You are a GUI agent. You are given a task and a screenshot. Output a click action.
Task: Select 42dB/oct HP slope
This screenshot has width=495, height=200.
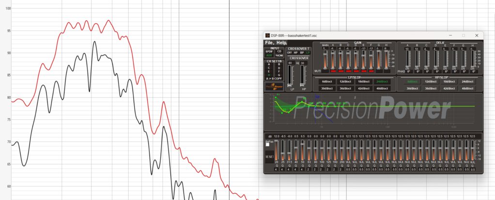pos(449,88)
